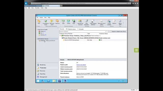Open File Explorer from taskbar

[54, 81]
